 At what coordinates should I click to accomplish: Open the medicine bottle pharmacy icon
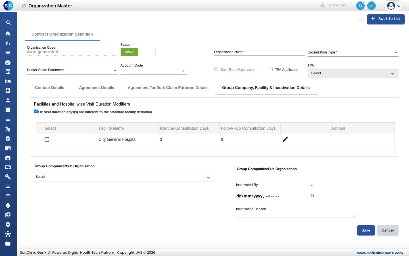click(8, 139)
